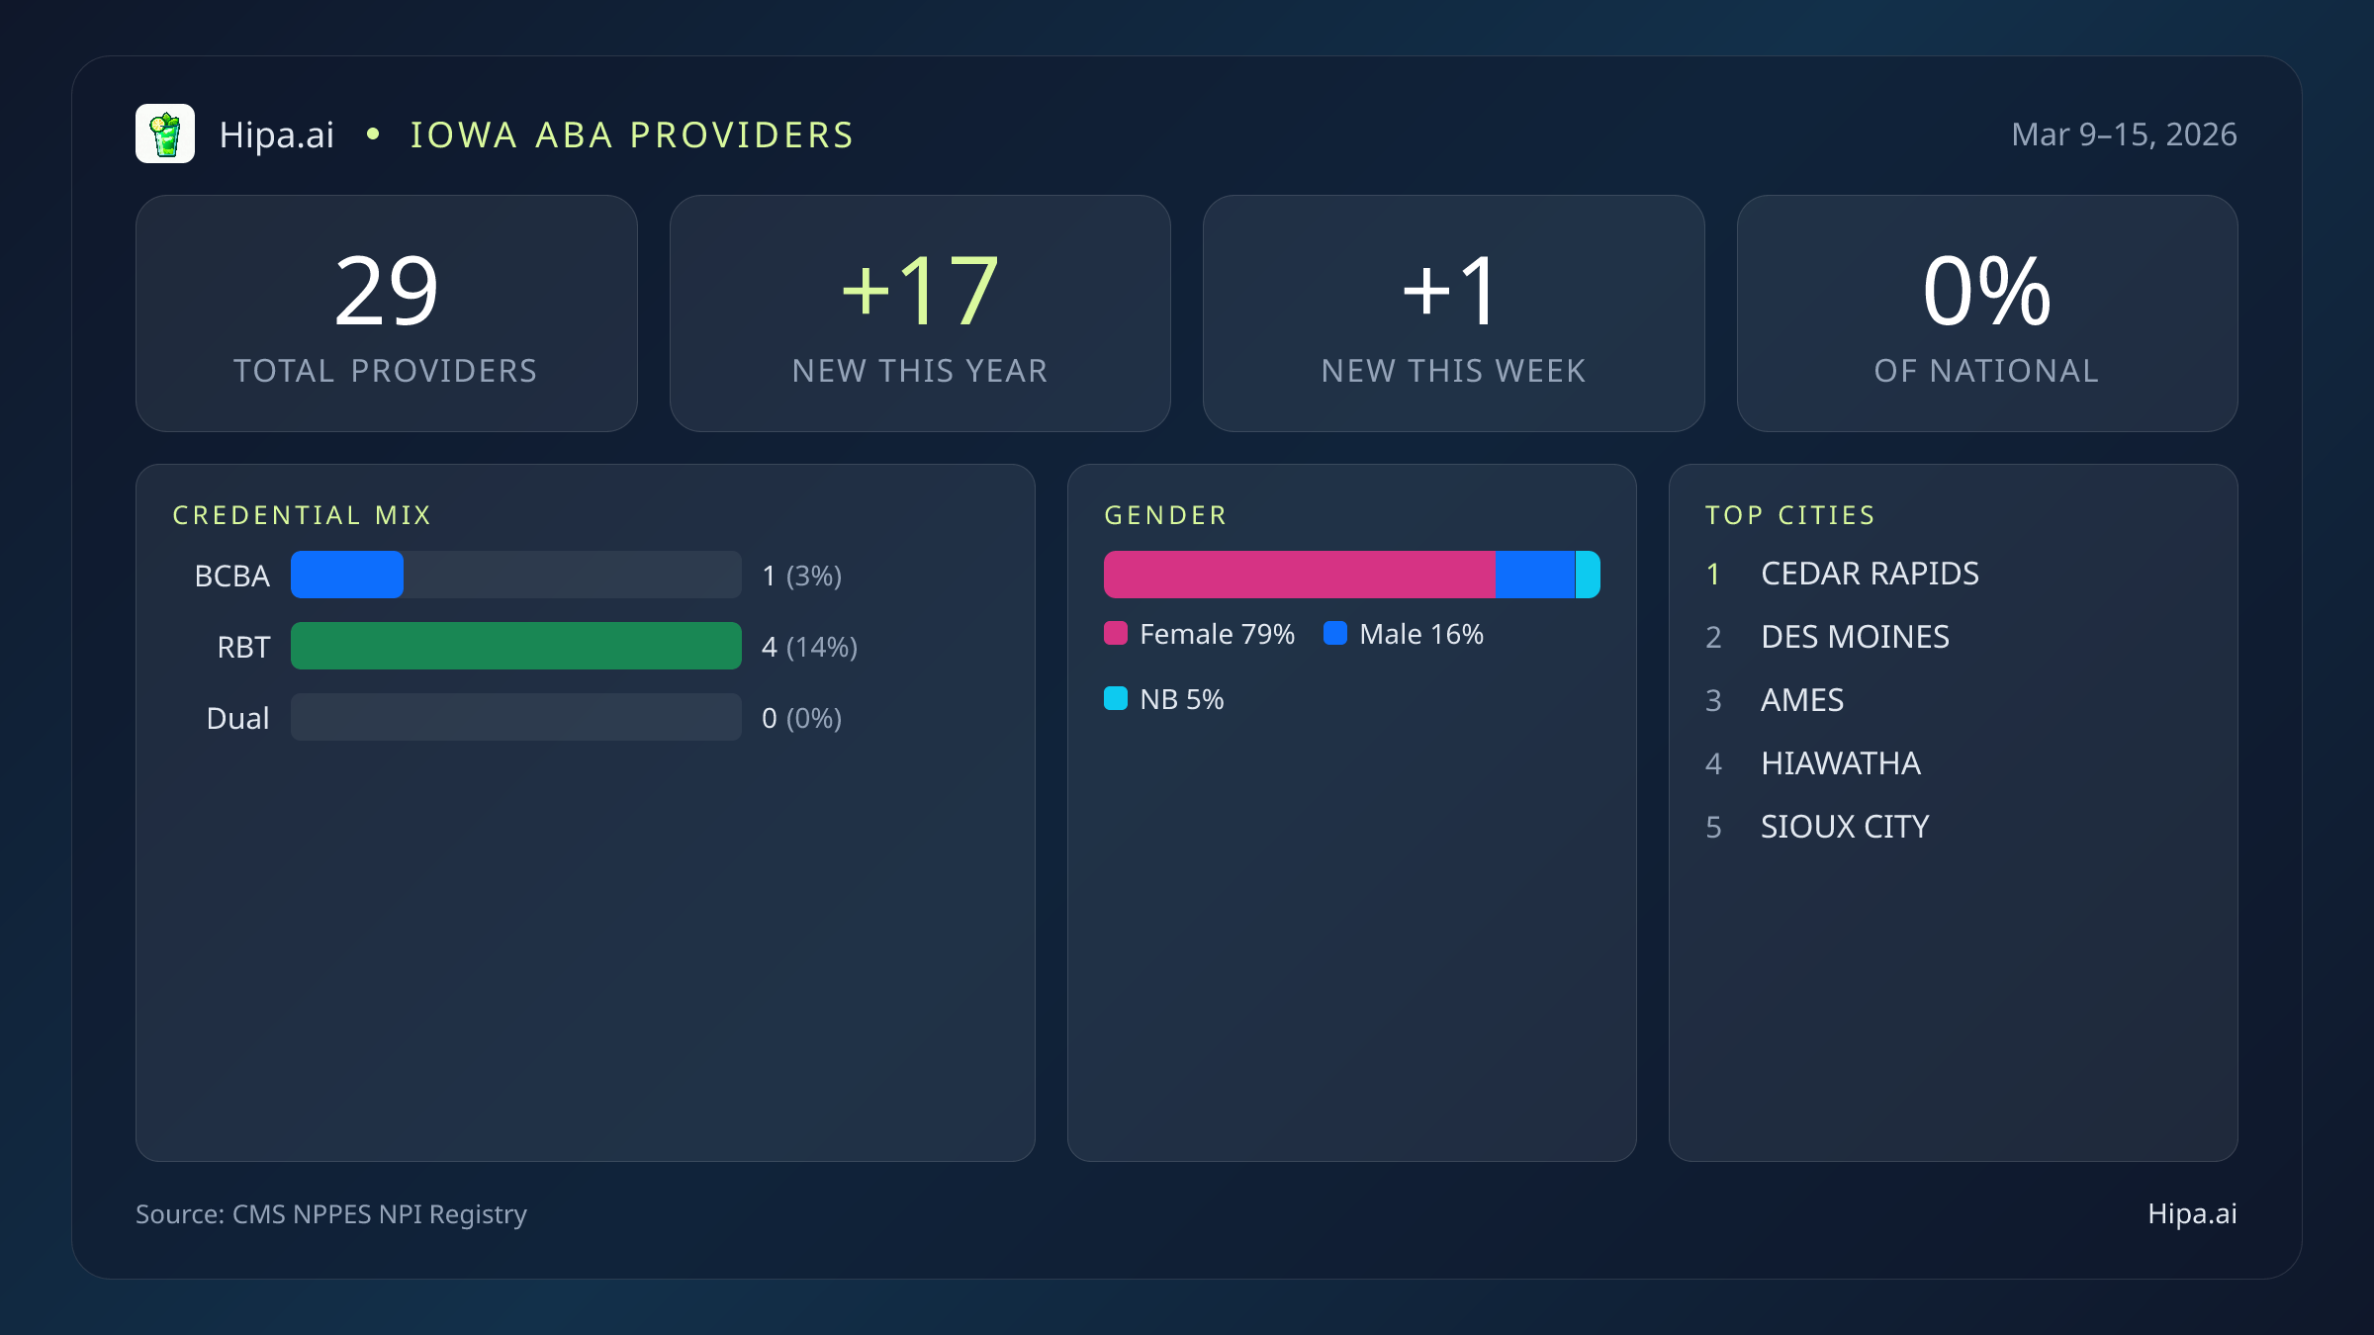
Task: Expand the CREDENTIAL MIX panel
Action: point(303,514)
